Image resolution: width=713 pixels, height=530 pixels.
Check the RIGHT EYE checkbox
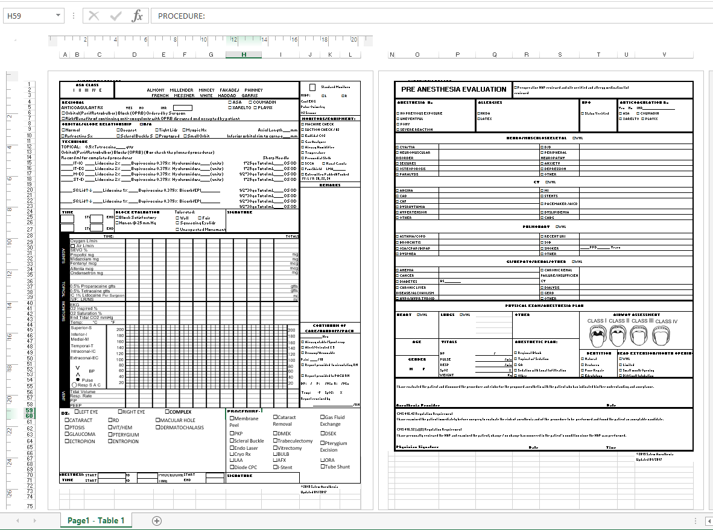[x=121, y=411]
